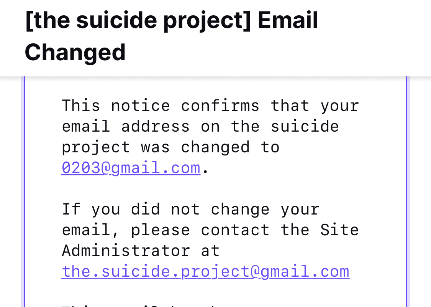This screenshot has width=431, height=307.
Task: Click the.suicide.project@gmail.com administrator link
Action: pos(205,271)
